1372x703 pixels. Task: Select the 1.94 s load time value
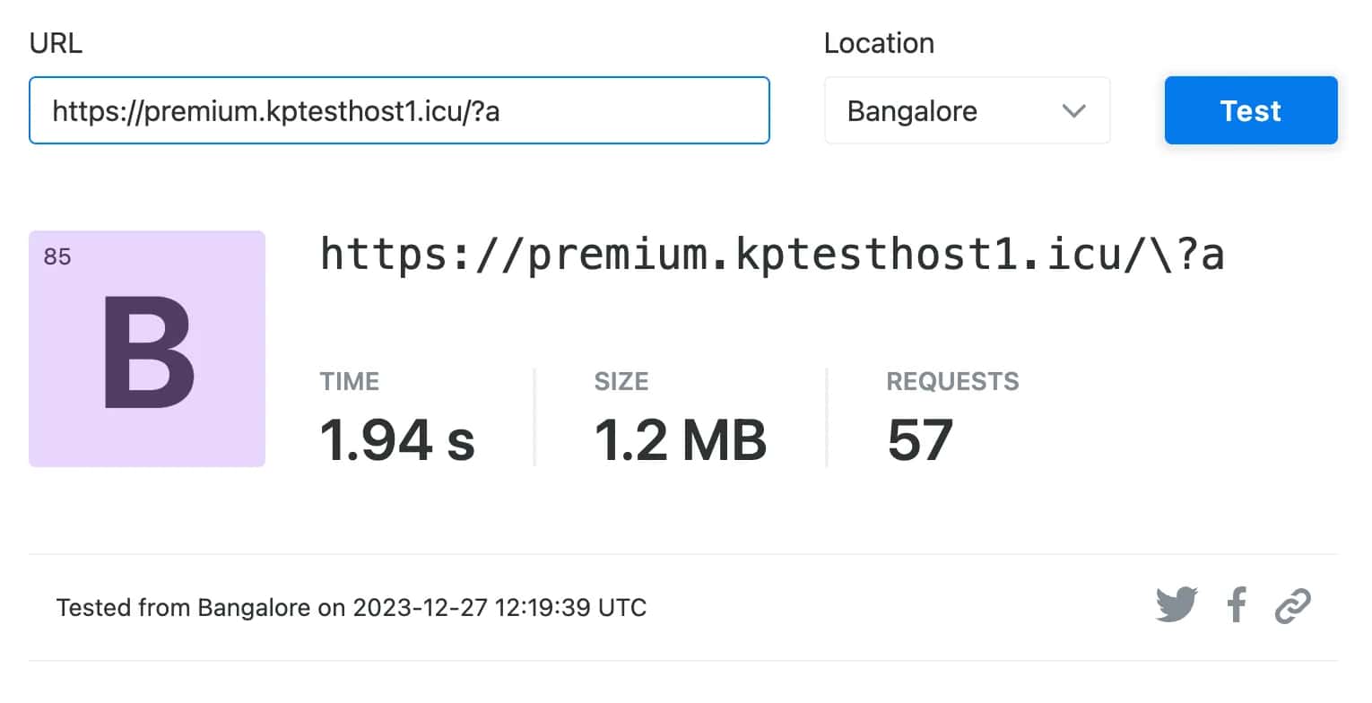pyautogui.click(x=397, y=440)
